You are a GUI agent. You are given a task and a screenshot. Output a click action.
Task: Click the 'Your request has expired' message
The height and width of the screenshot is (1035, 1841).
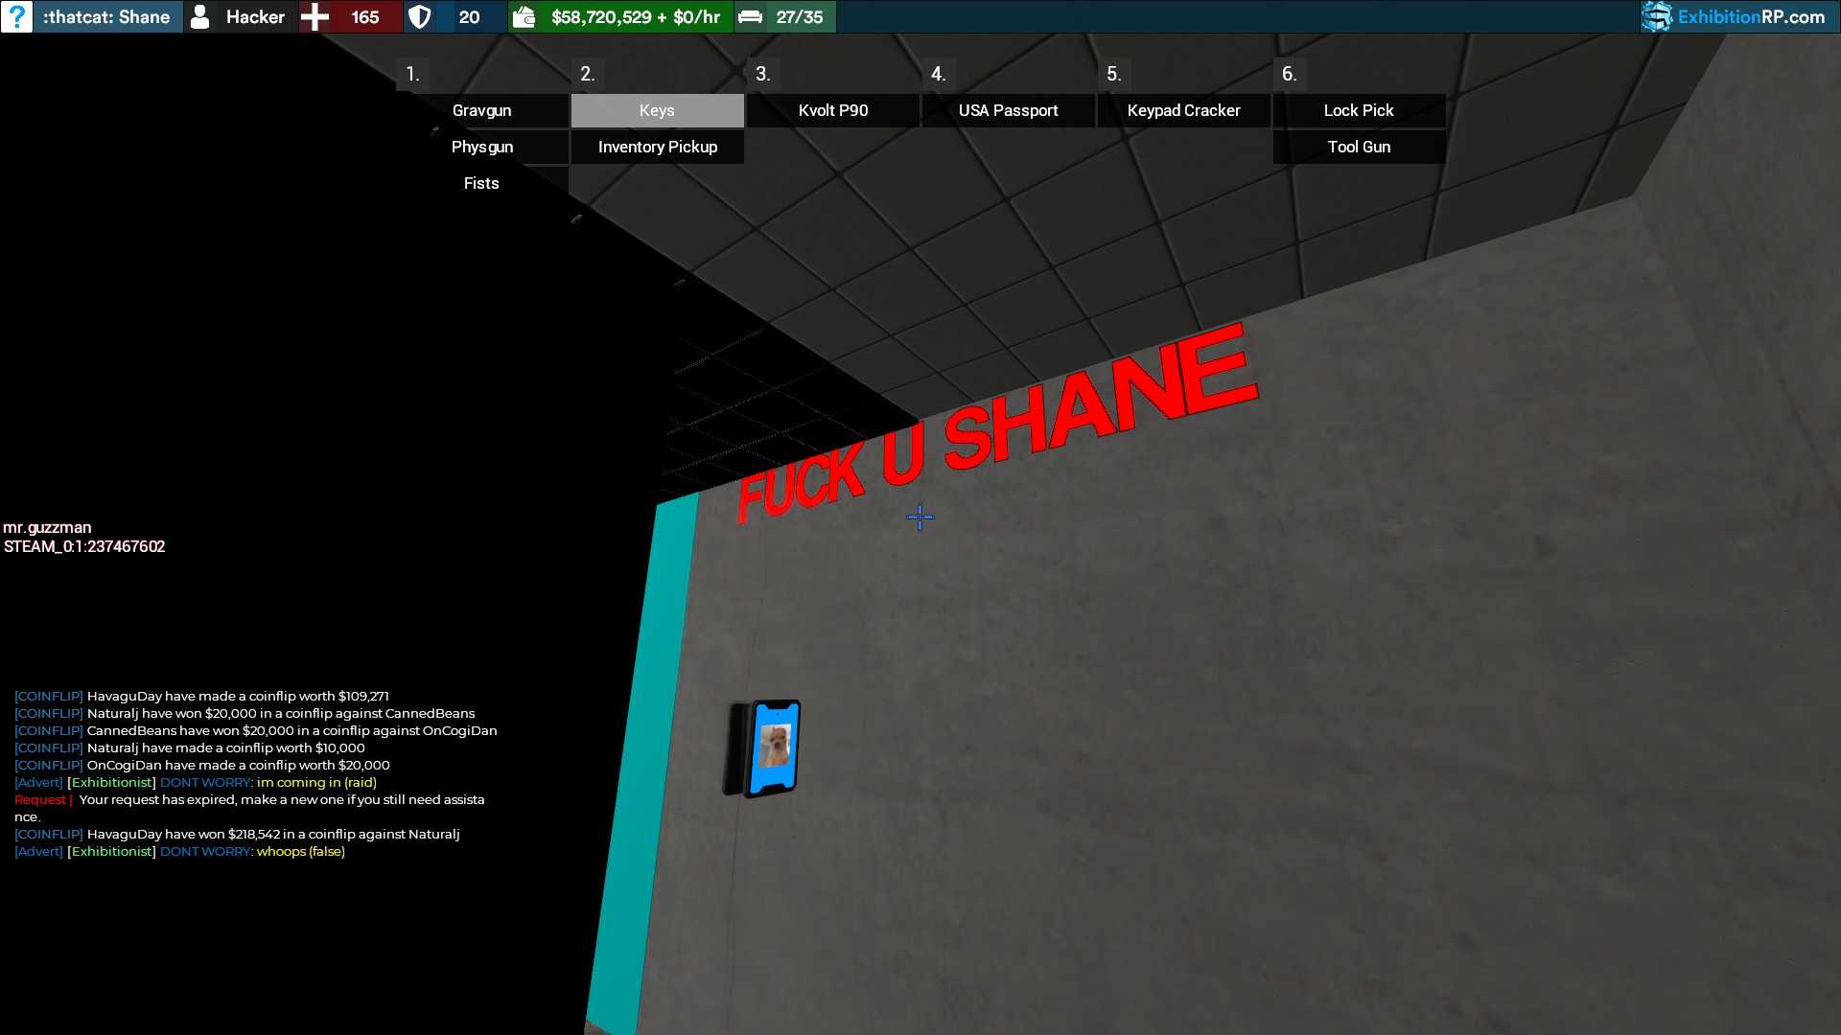coord(249,808)
